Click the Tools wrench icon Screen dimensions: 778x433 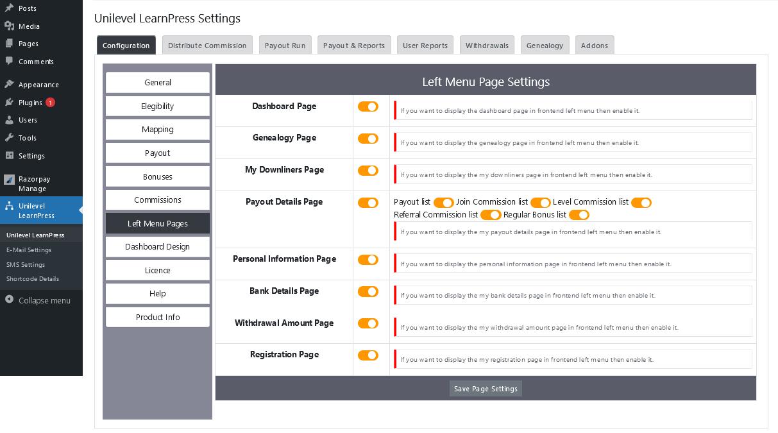9,138
